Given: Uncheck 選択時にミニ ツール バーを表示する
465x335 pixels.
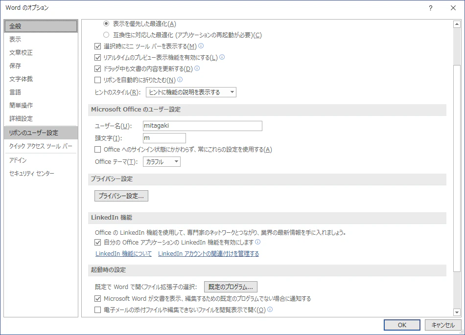Looking at the screenshot, I should coord(97,46).
